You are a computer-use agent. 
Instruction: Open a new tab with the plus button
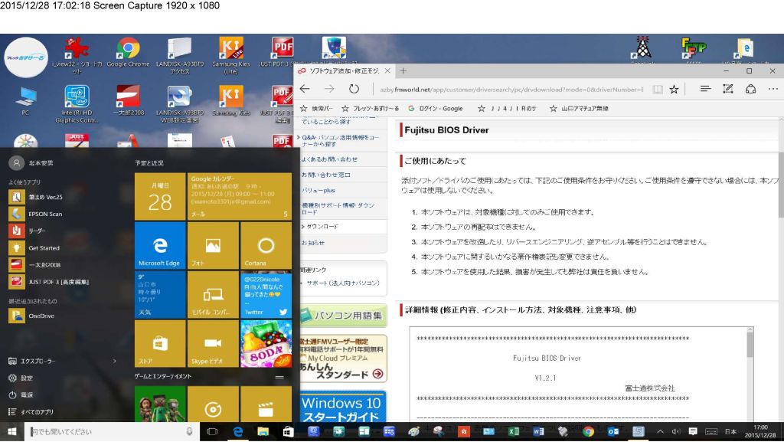click(403, 71)
